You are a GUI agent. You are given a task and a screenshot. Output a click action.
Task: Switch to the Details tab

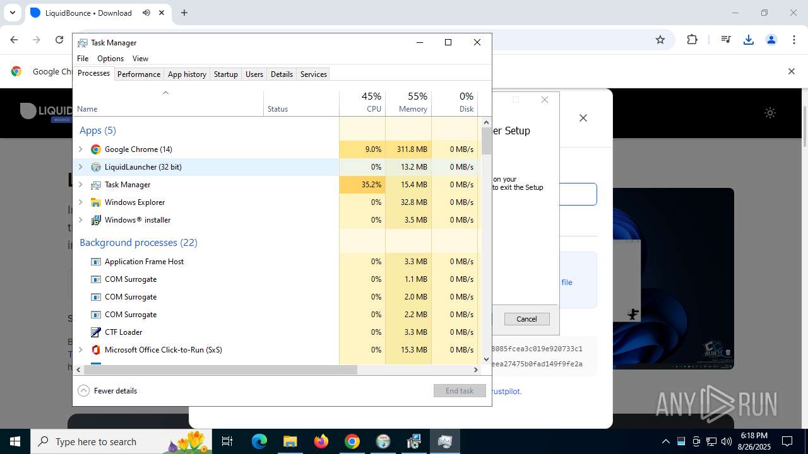[x=282, y=74]
